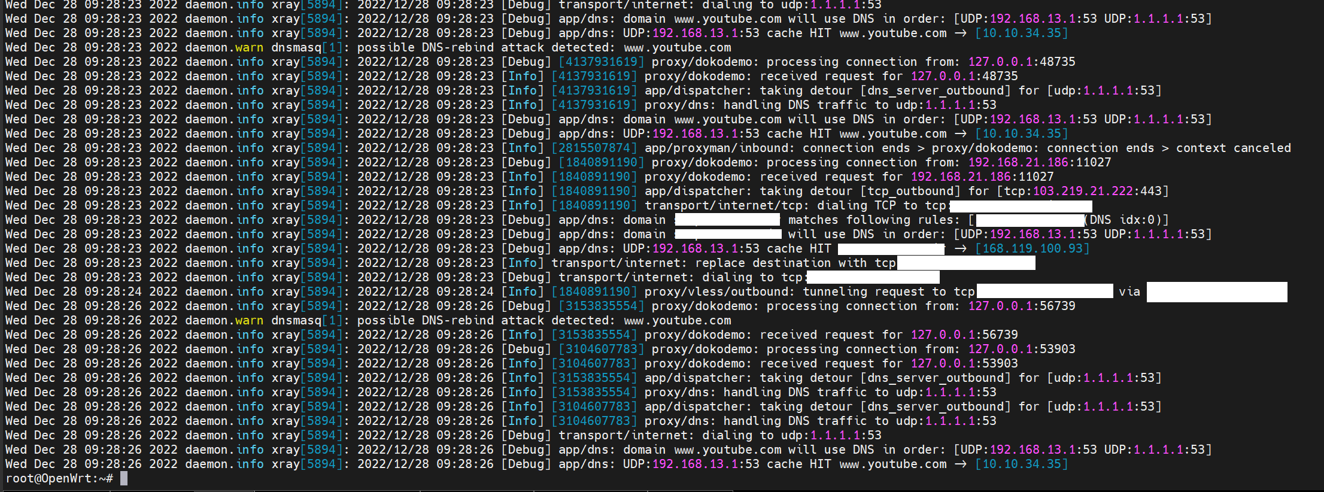Click the 09:28:26 "dialing to udp:1.1.1.1:53" line
This screenshot has height=492, width=1324.
(444, 435)
